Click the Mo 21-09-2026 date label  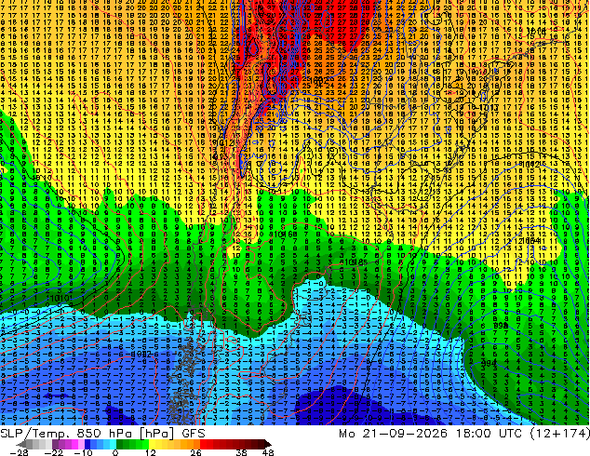(393, 434)
